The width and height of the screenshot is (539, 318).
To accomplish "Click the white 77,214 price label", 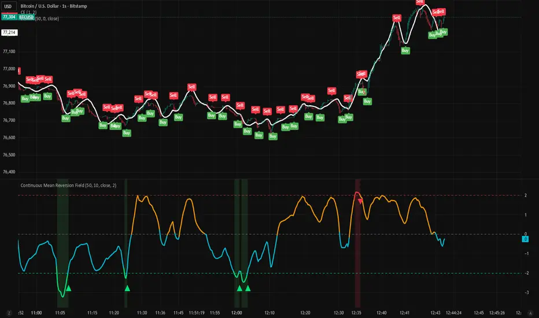I will click(x=9, y=32).
